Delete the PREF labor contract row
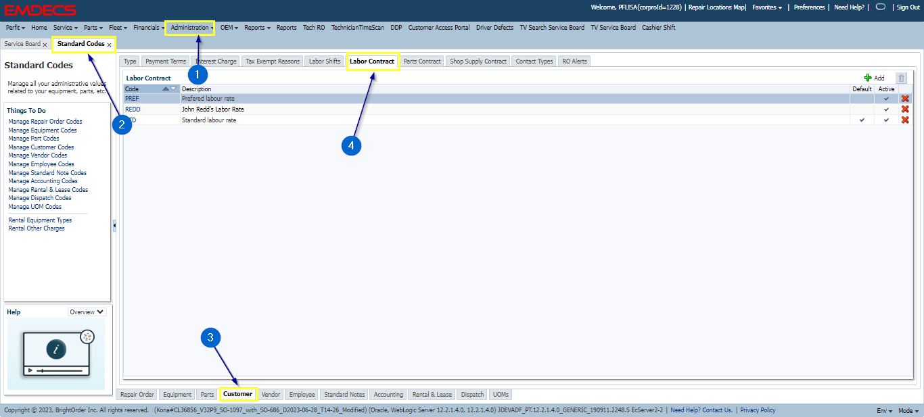Viewport: 924px width, 417px height. [x=905, y=99]
